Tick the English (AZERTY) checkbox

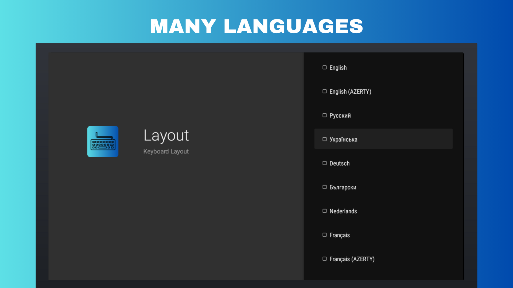pos(324,91)
